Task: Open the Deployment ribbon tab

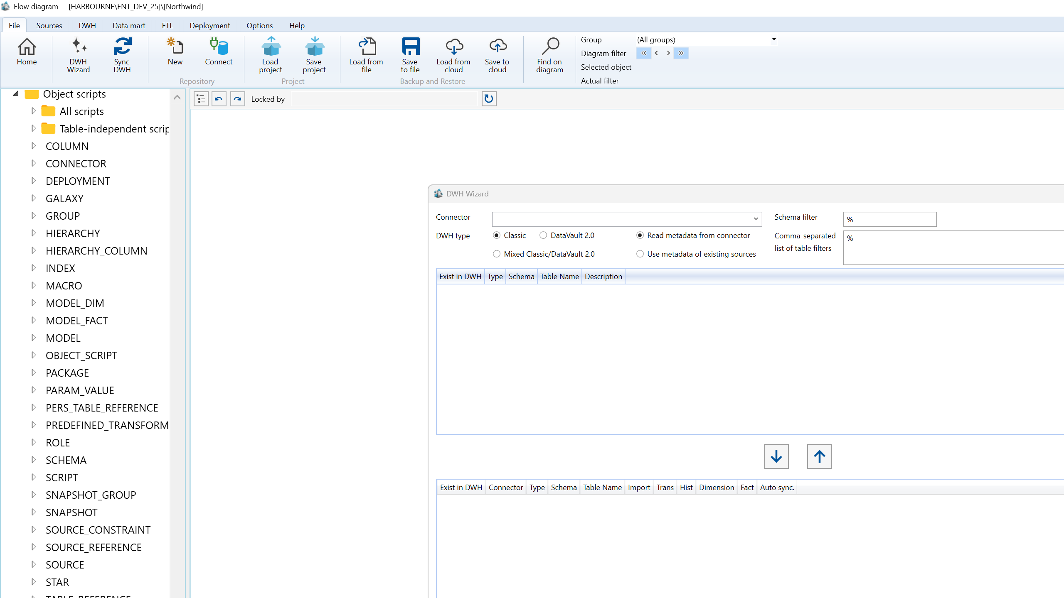Action: click(209, 25)
